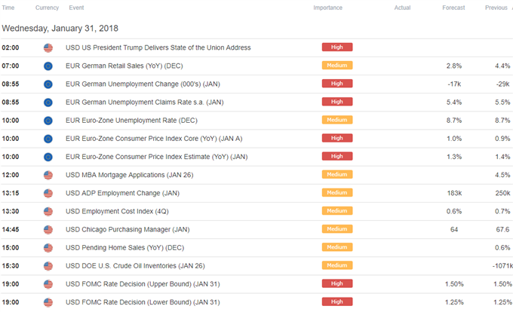Click High badge for State of the Union event

tap(337, 47)
